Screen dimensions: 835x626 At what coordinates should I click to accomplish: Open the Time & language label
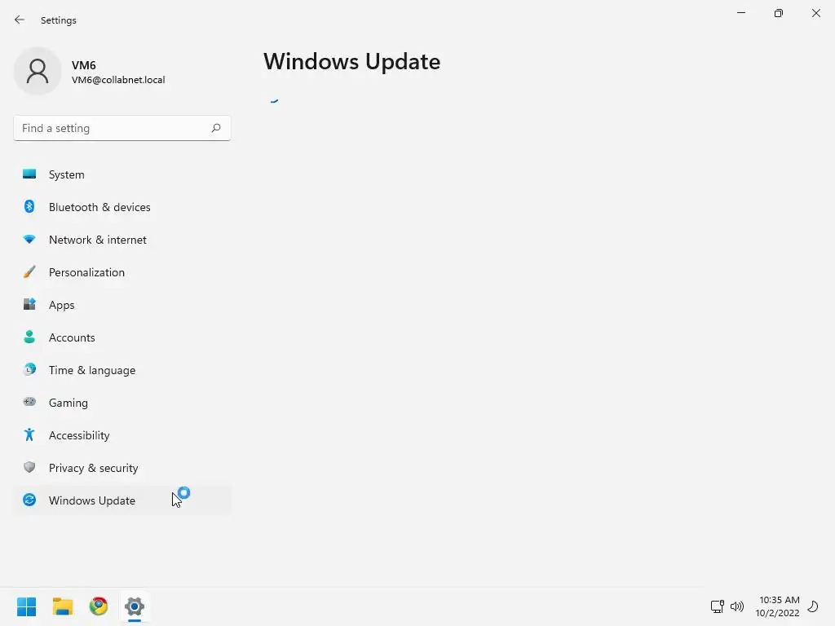click(92, 370)
